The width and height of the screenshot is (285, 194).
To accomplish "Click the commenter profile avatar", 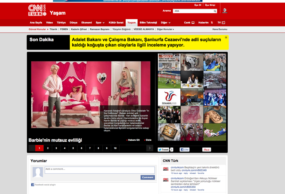I will [x=38, y=172].
